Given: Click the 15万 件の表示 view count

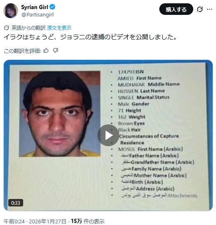Looking at the screenshot, I should pyautogui.click(x=88, y=221).
